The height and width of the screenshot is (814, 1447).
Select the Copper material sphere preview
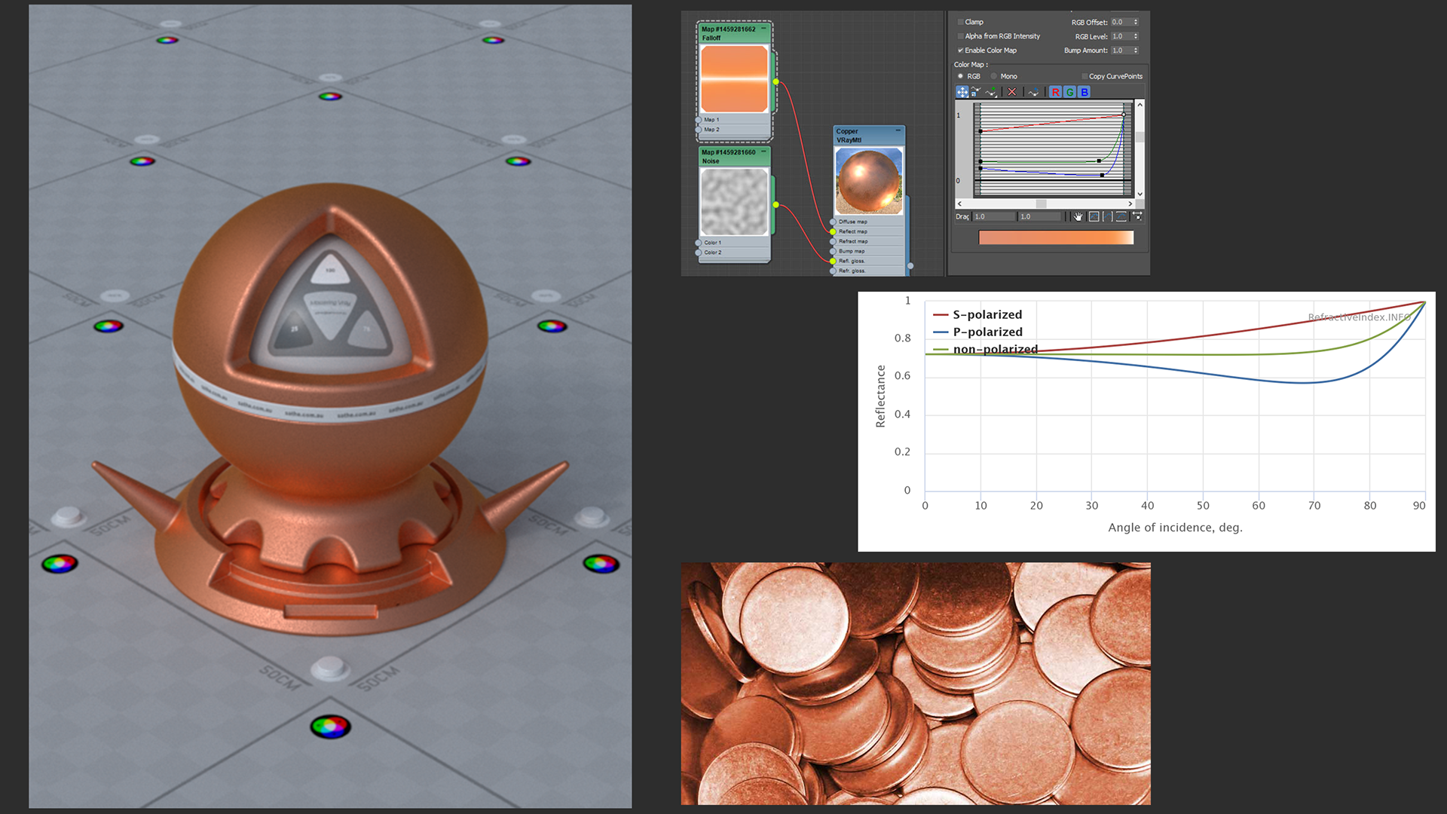tap(869, 181)
